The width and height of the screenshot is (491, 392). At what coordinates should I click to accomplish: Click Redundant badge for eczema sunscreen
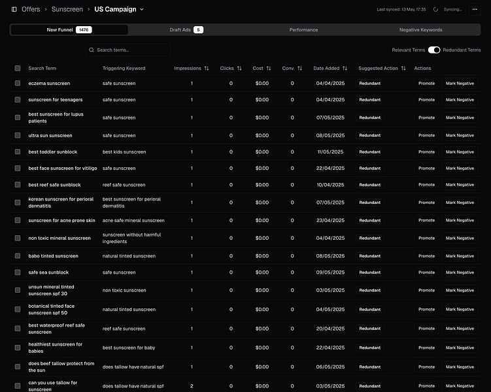pyautogui.click(x=370, y=83)
